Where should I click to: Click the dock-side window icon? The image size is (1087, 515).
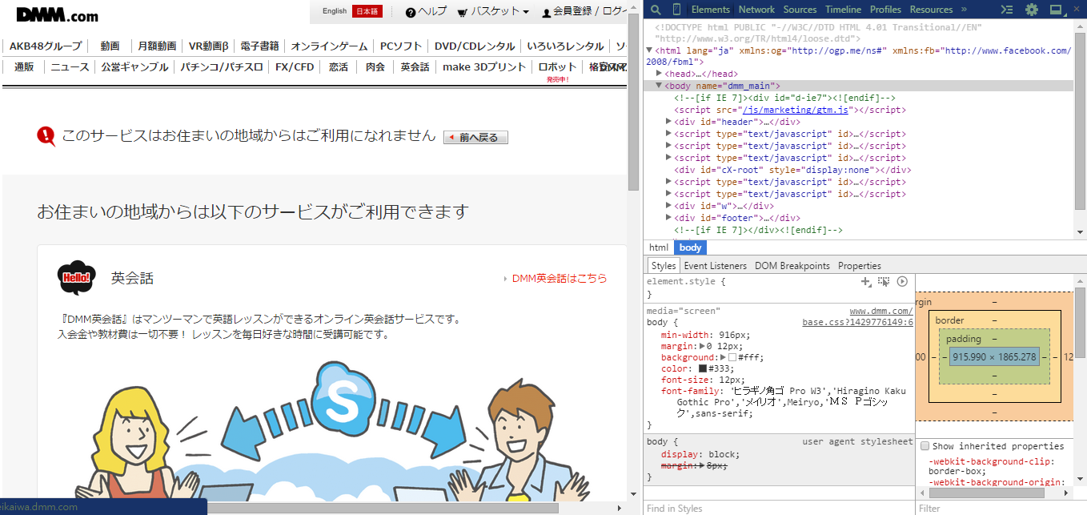tap(1056, 10)
